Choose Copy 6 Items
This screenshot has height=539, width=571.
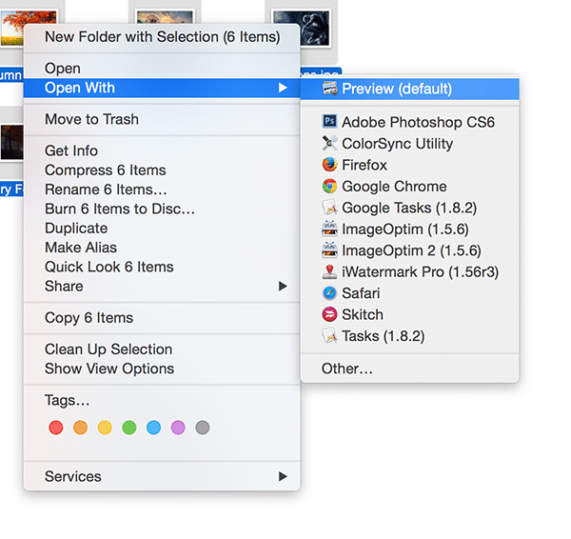point(162,318)
